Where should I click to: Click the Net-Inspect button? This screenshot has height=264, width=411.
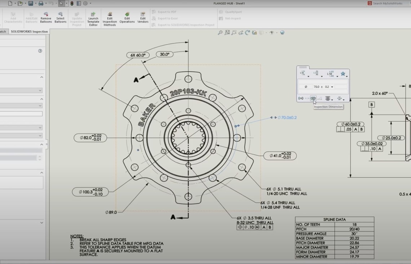tap(230, 18)
